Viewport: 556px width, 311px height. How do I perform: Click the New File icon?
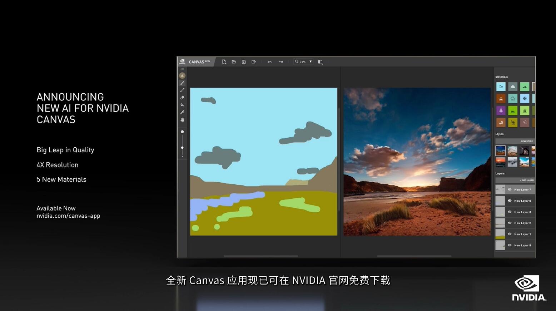224,62
